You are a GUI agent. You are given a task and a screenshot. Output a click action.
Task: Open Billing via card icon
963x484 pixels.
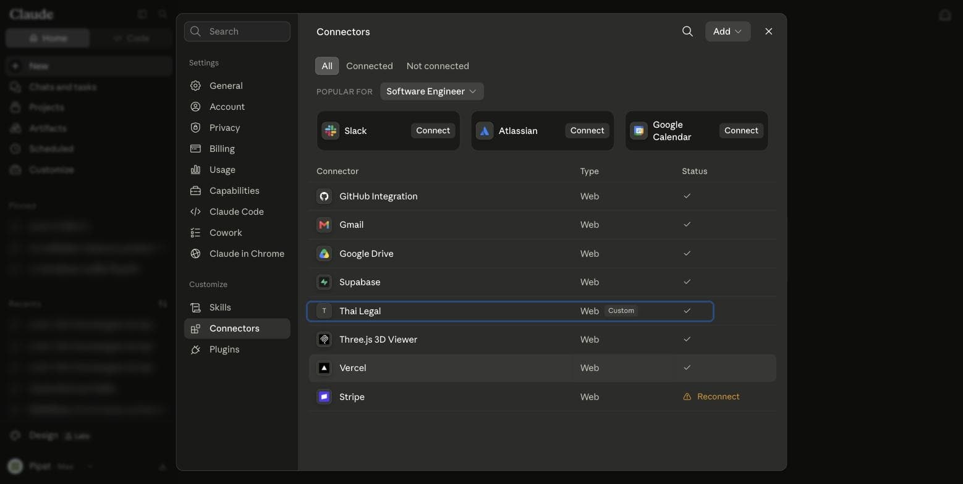tap(195, 149)
